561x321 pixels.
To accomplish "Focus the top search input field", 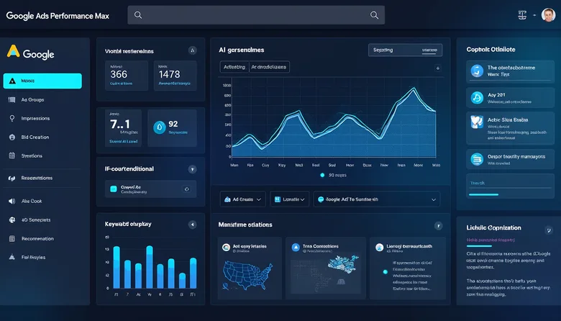I will coord(256,15).
